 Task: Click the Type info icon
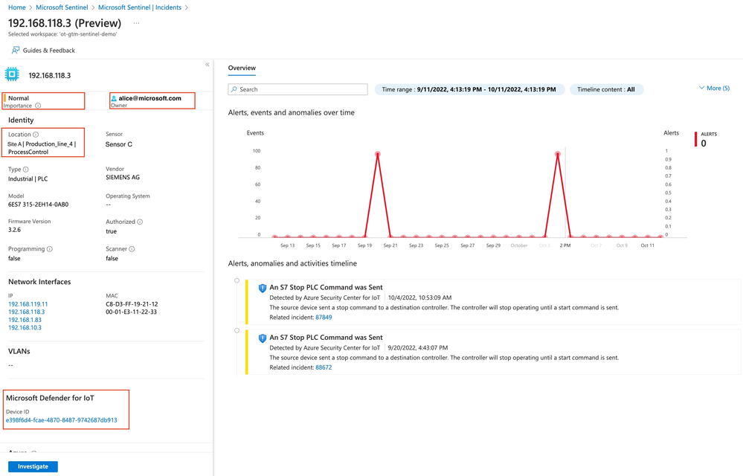pos(25,169)
